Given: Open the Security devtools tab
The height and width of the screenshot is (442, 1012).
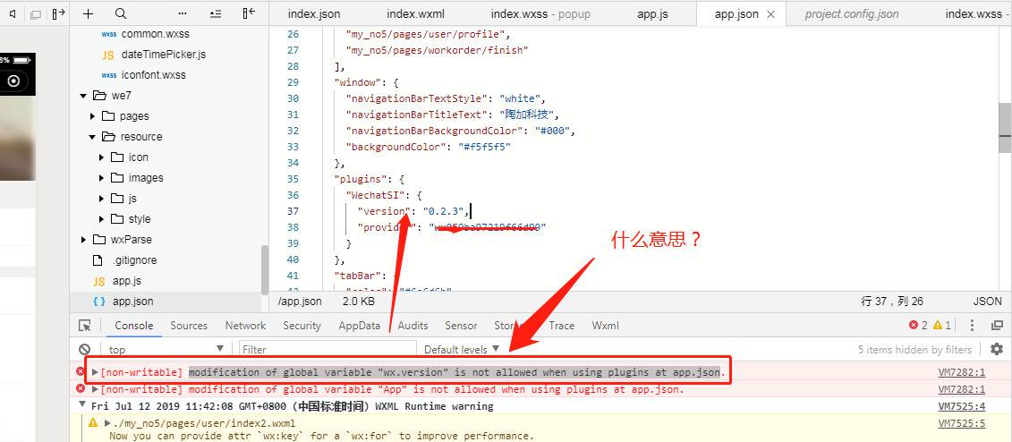Looking at the screenshot, I should [302, 325].
